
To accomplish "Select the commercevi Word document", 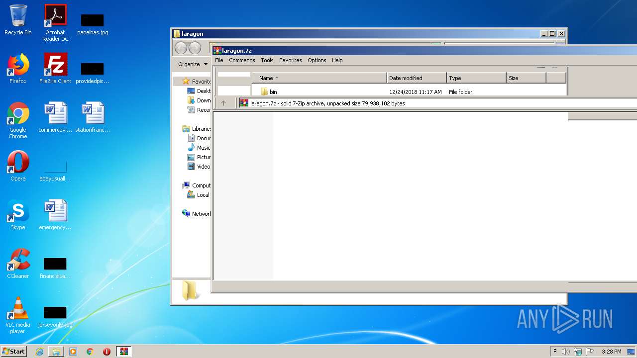I will (55, 117).
